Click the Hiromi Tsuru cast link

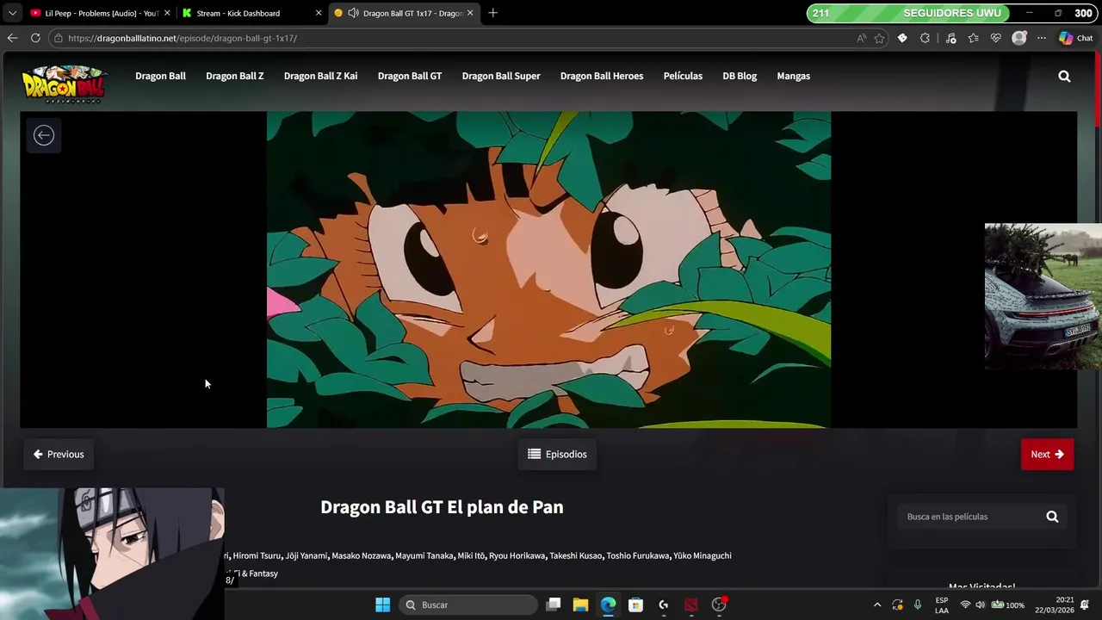click(257, 555)
